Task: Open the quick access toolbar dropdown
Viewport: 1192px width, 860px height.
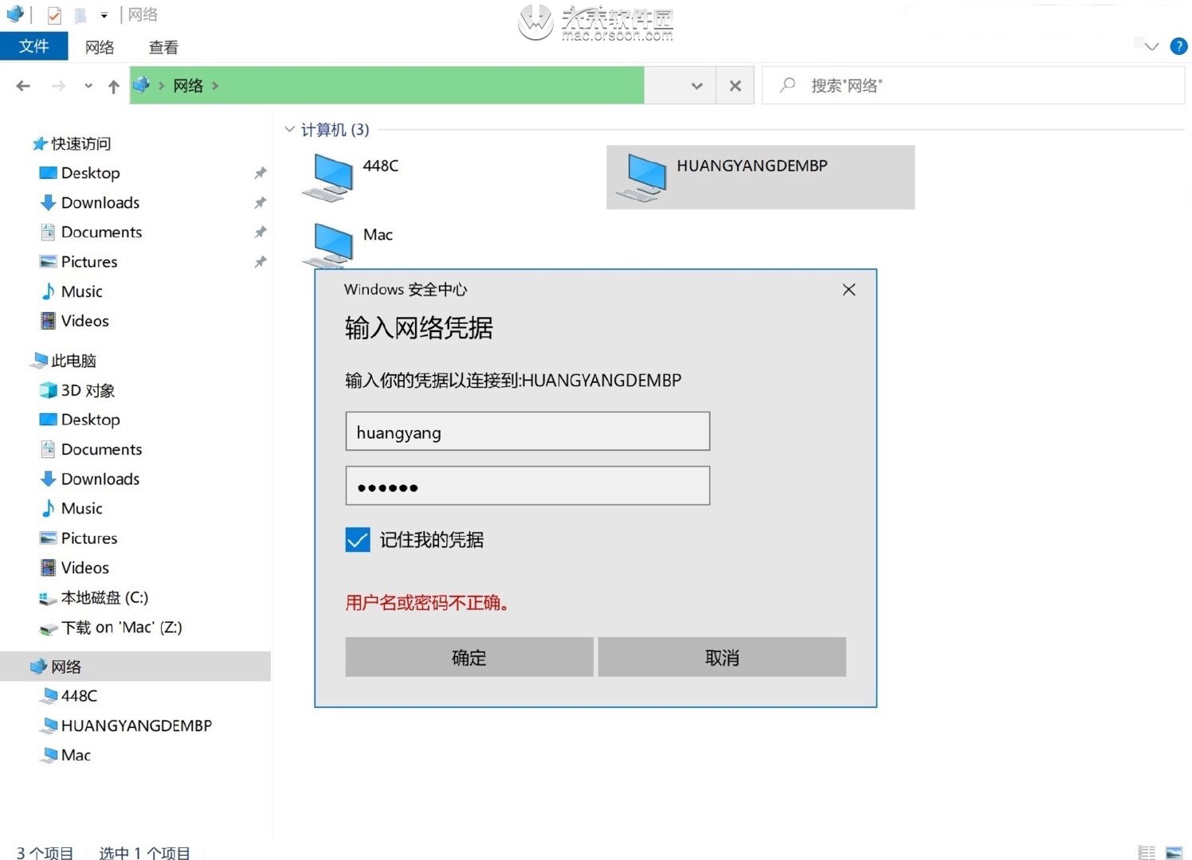Action: (x=104, y=15)
